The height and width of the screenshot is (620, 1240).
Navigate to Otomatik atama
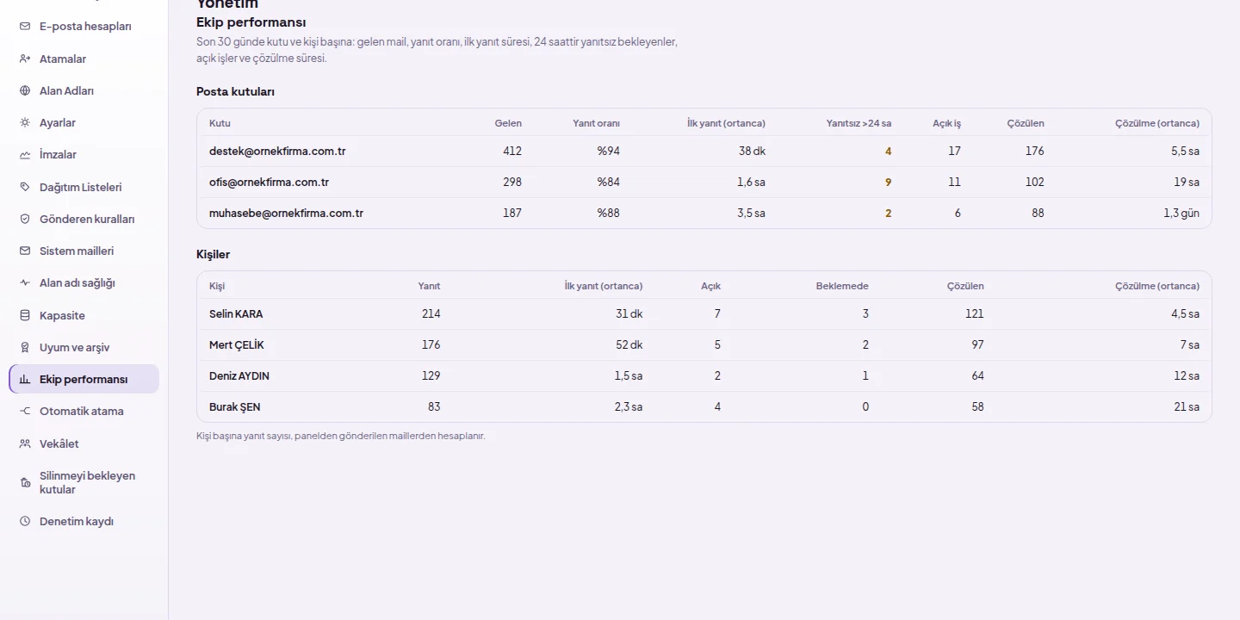84,411
